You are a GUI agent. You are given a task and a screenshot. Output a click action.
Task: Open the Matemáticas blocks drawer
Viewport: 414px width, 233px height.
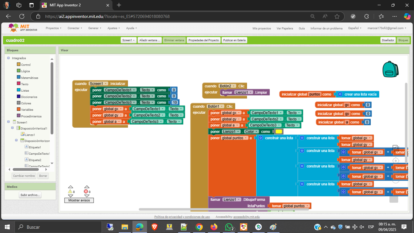(x=29, y=78)
